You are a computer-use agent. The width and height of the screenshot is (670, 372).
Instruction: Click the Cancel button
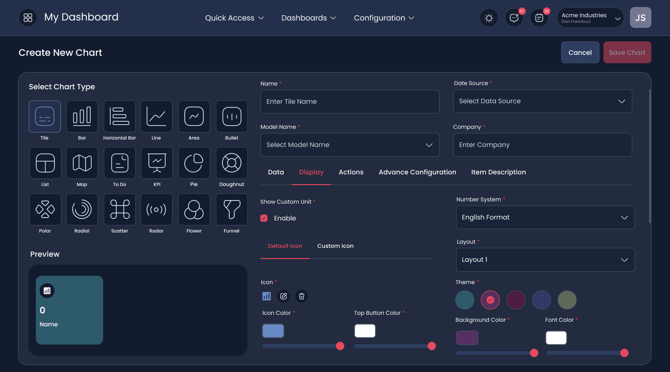pyautogui.click(x=580, y=53)
